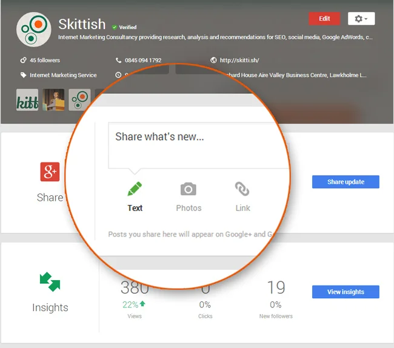Click the globe website icon

(213, 60)
